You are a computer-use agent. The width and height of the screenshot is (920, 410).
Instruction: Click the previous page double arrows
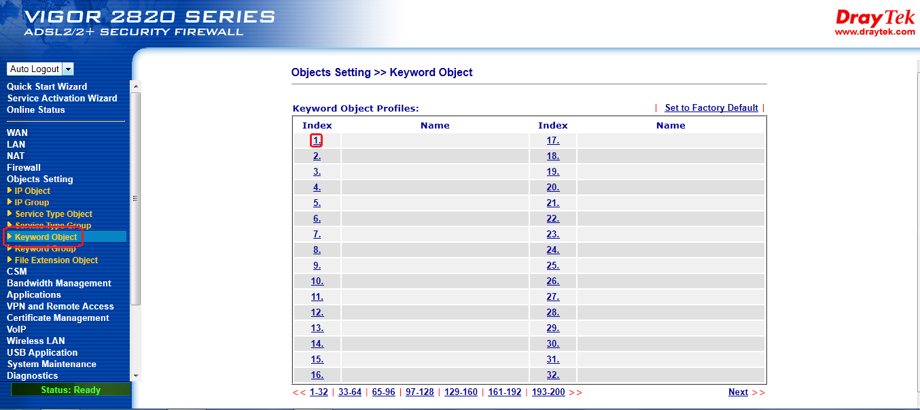[x=299, y=392]
